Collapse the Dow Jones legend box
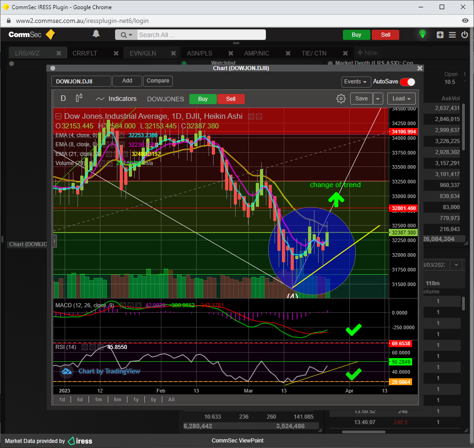Image resolution: width=474 pixels, height=448 pixels. [58, 116]
